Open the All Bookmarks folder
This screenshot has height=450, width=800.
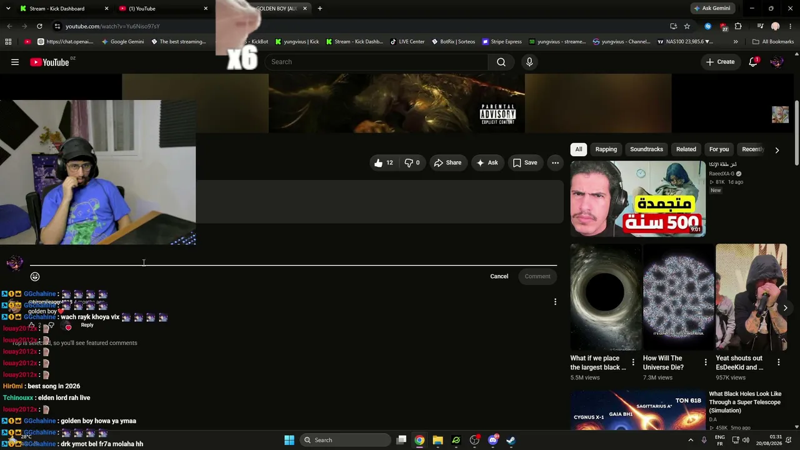[773, 42]
